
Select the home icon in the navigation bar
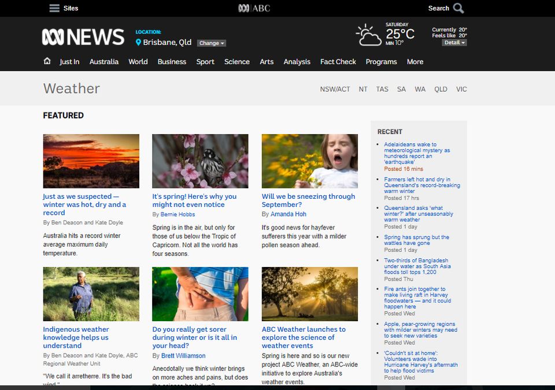pos(47,61)
